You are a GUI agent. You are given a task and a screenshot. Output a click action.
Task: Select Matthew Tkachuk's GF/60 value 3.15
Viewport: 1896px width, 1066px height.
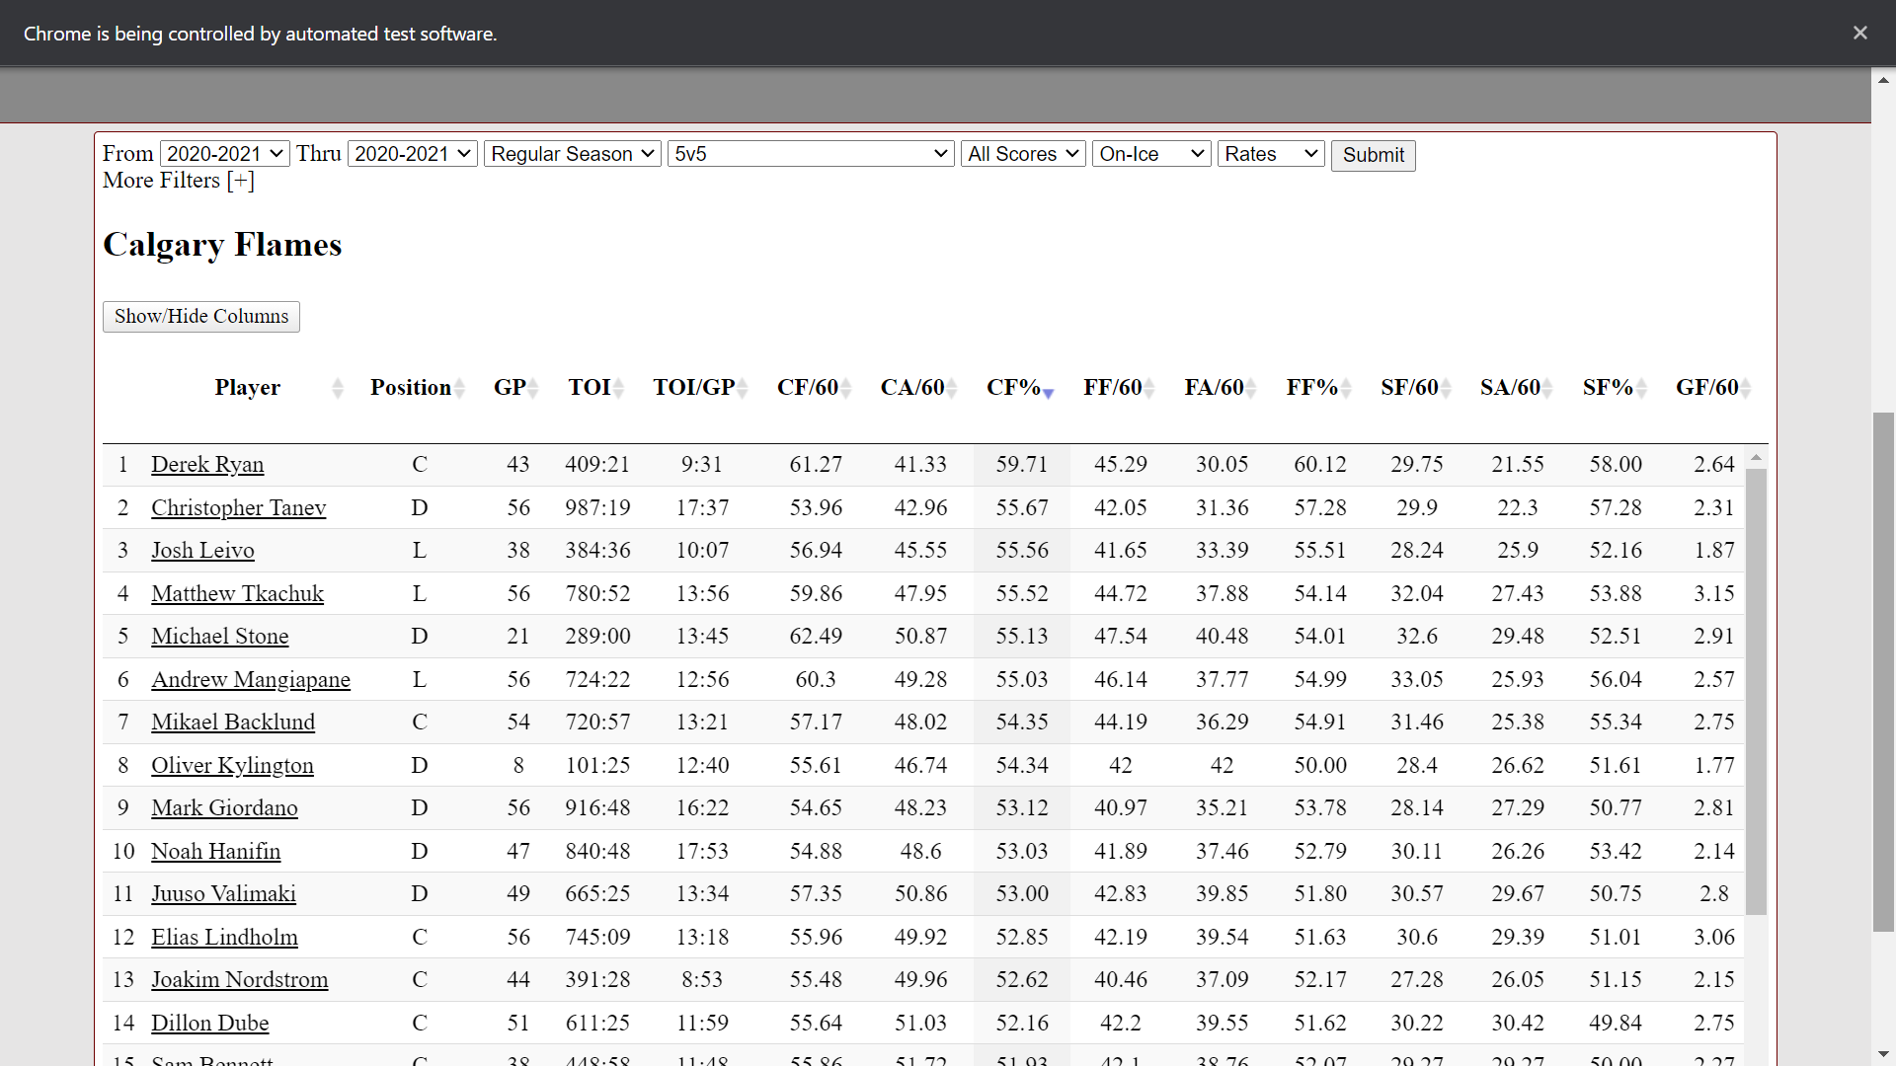(1714, 594)
